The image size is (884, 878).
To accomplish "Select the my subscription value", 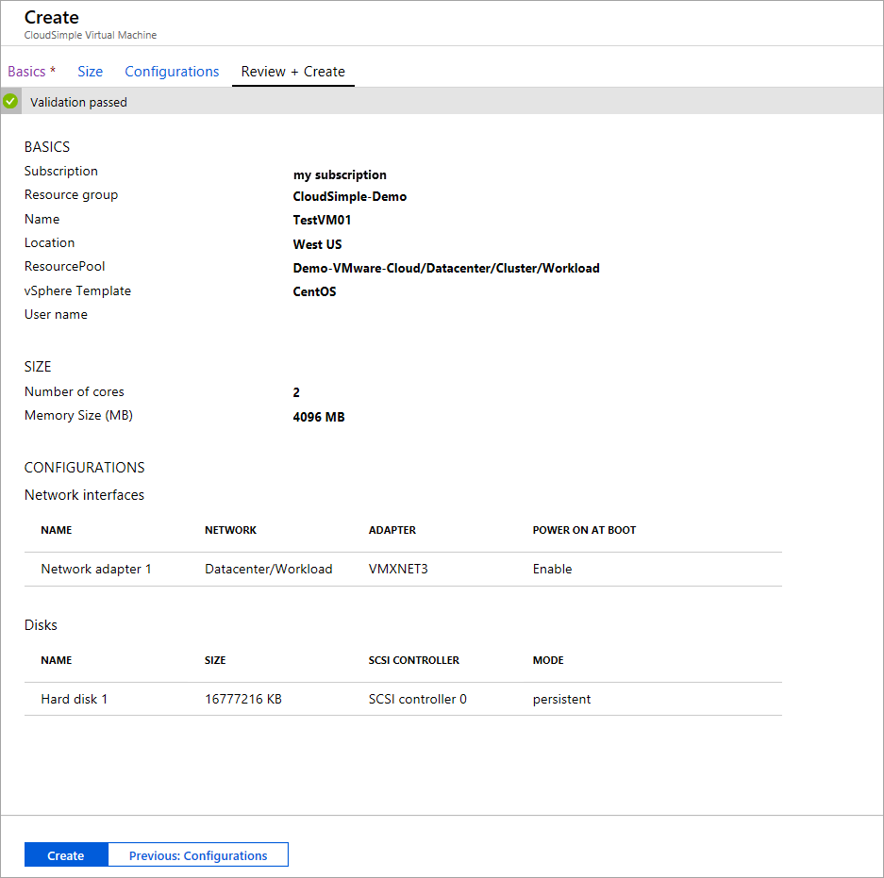I will pos(340,174).
